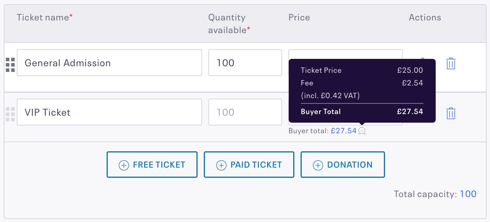This screenshot has width=490, height=222.
Task: Focus the VIP Ticket name field
Action: click(109, 112)
